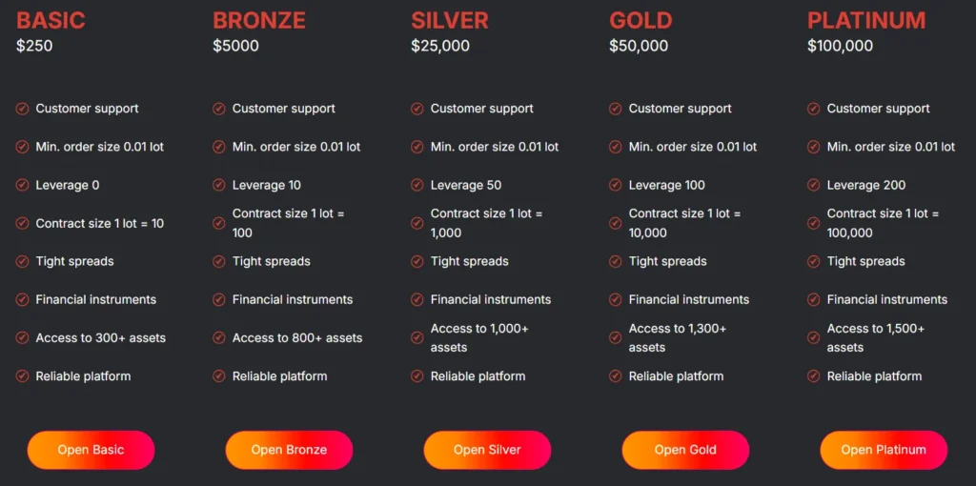Click Access to 1,000+ assets text

479,337
